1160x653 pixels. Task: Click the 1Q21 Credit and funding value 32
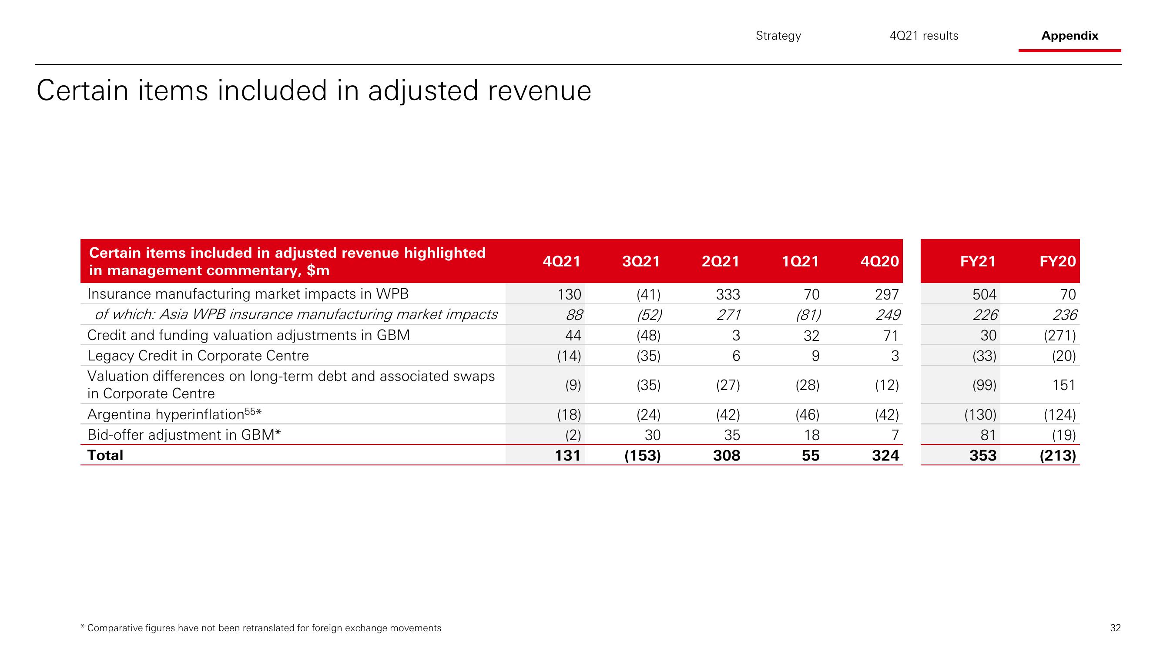coord(811,335)
